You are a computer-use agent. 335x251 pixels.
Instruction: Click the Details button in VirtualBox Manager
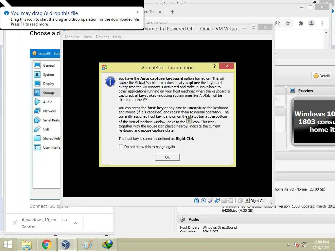tap(322, 76)
